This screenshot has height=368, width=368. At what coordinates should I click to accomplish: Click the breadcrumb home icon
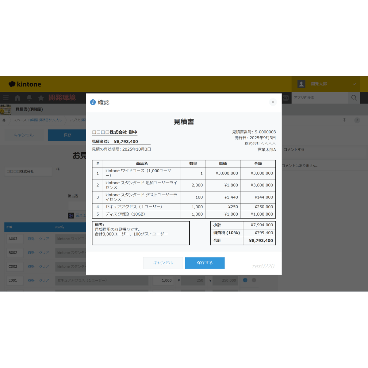[4, 120]
